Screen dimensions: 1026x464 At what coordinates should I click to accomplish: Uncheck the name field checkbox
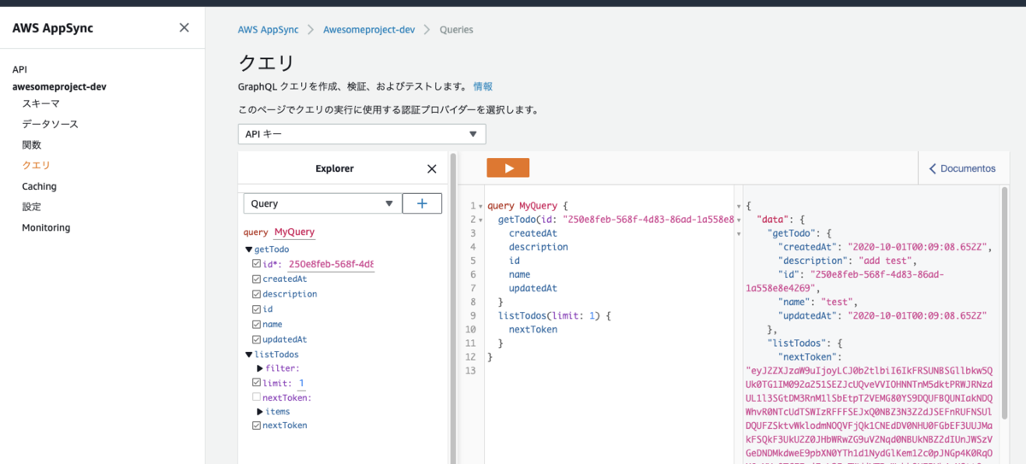[256, 325]
